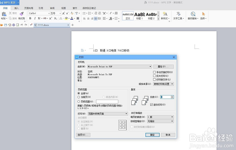The image size is (236, 150).
Task: Open the 审阅 Review tab
Action: point(52,8)
